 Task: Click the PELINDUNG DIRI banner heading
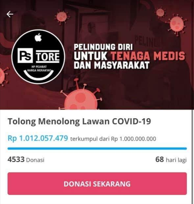(x=103, y=47)
